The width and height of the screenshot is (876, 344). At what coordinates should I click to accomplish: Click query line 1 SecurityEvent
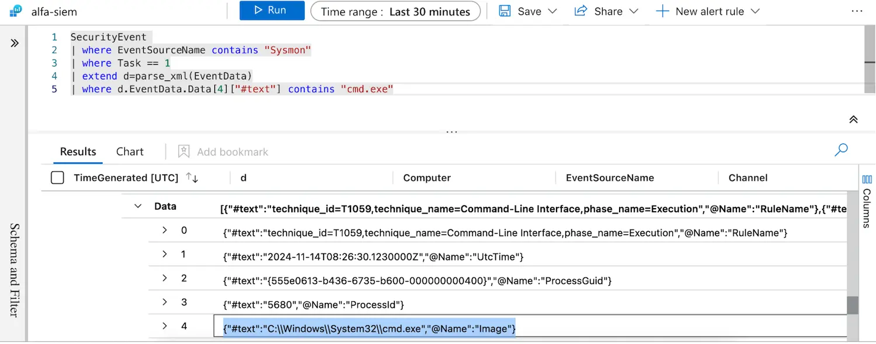pyautogui.click(x=108, y=37)
